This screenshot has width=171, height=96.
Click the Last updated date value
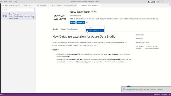pos(151,46)
